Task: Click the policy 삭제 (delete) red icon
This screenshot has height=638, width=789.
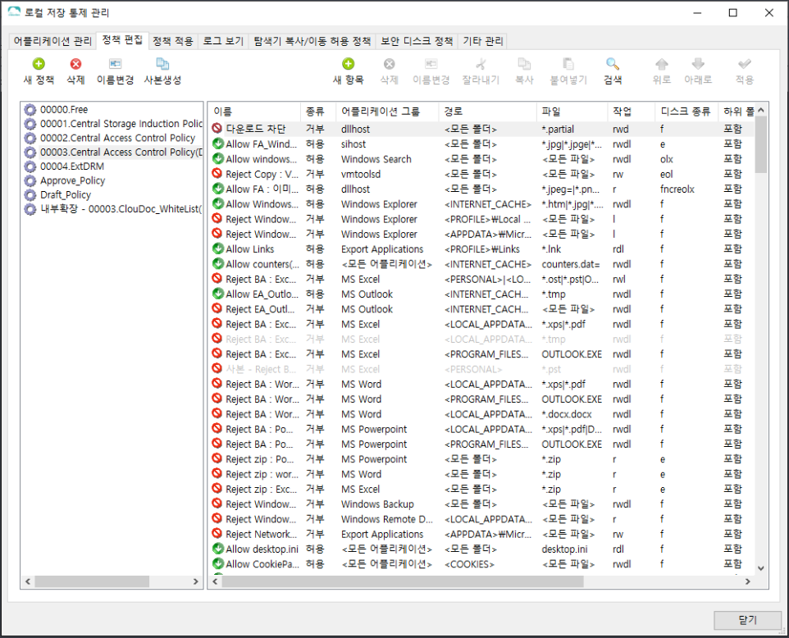Action: coord(75,64)
